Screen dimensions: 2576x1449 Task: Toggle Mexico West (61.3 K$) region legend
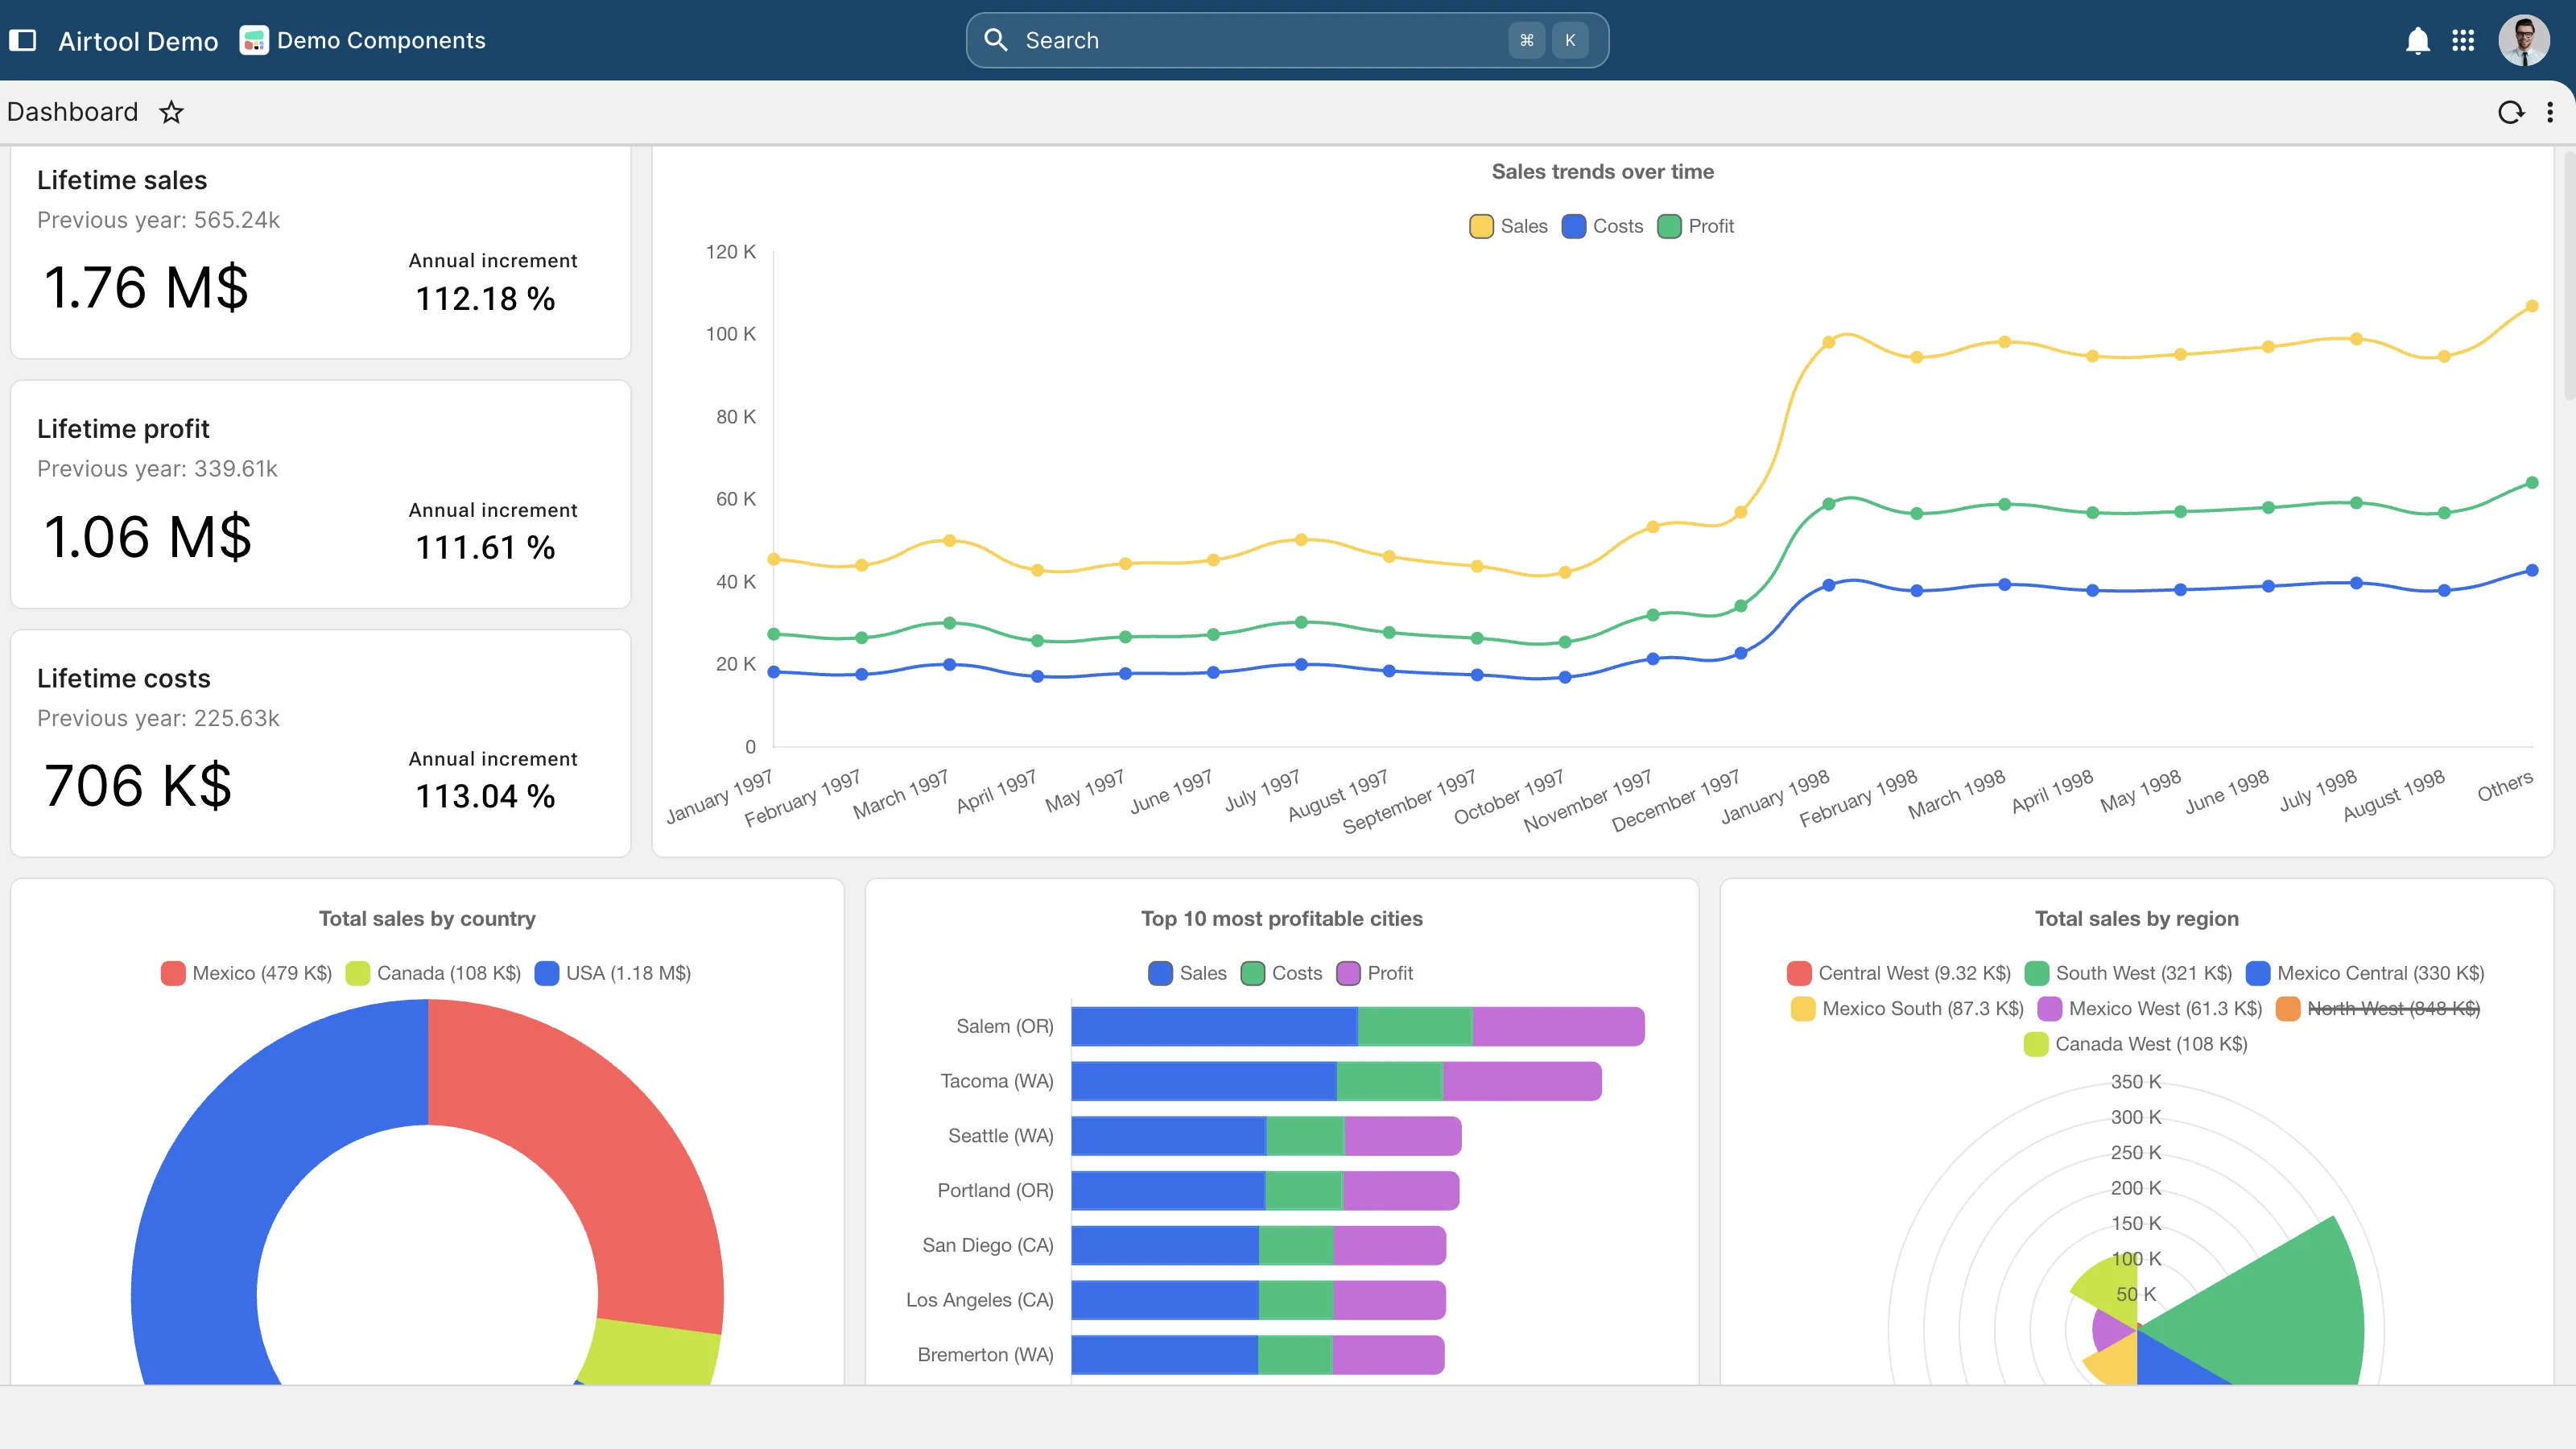click(x=2150, y=1008)
